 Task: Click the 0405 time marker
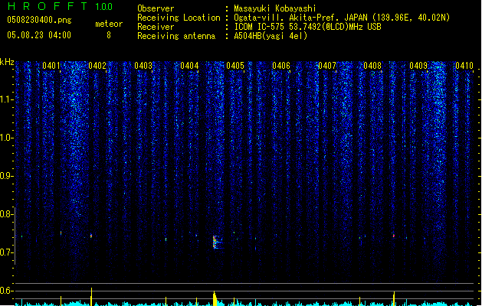[235, 65]
